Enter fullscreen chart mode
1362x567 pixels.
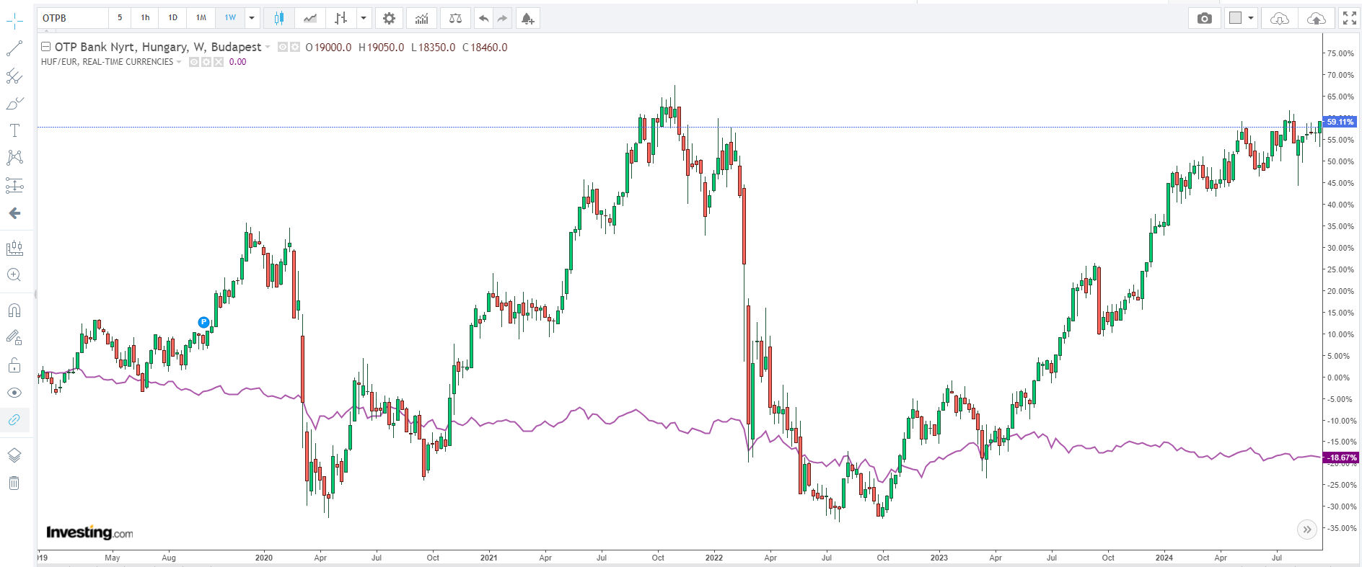1350,18
